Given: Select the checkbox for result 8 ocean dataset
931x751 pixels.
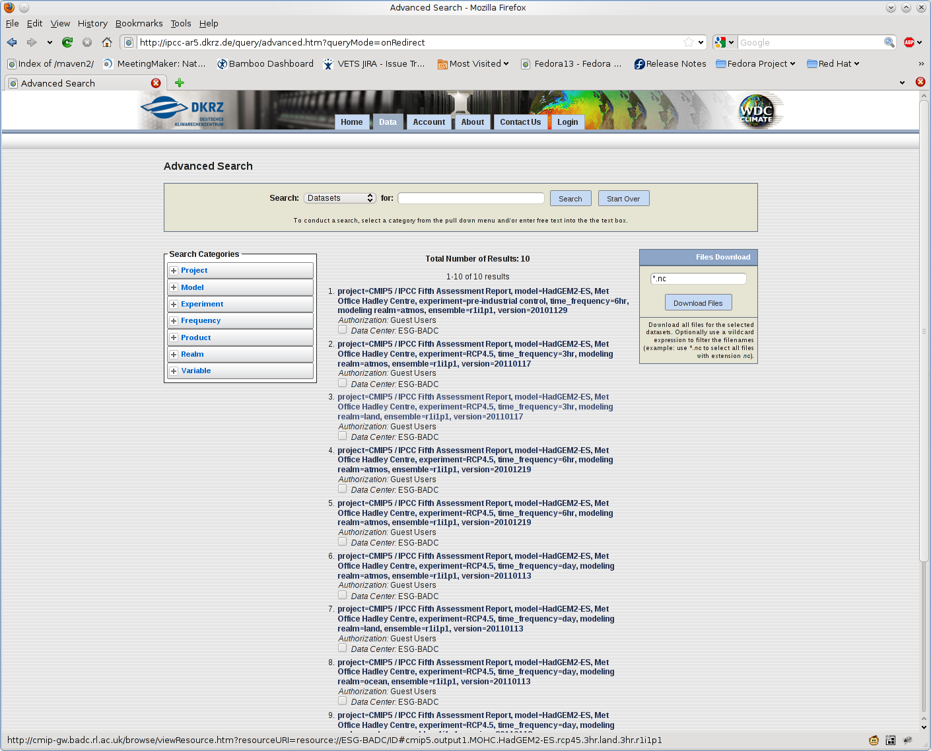Looking at the screenshot, I should [x=342, y=701].
